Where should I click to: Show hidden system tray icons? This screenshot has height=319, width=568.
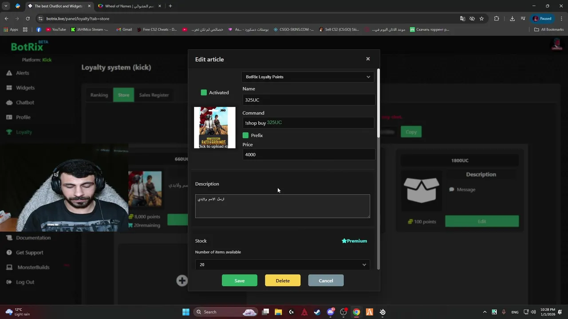[x=485, y=312]
